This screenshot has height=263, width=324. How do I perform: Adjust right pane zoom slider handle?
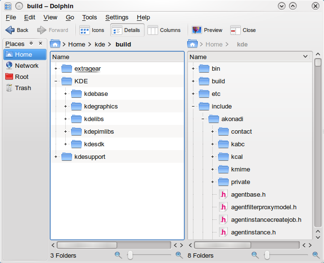click(x=267, y=255)
